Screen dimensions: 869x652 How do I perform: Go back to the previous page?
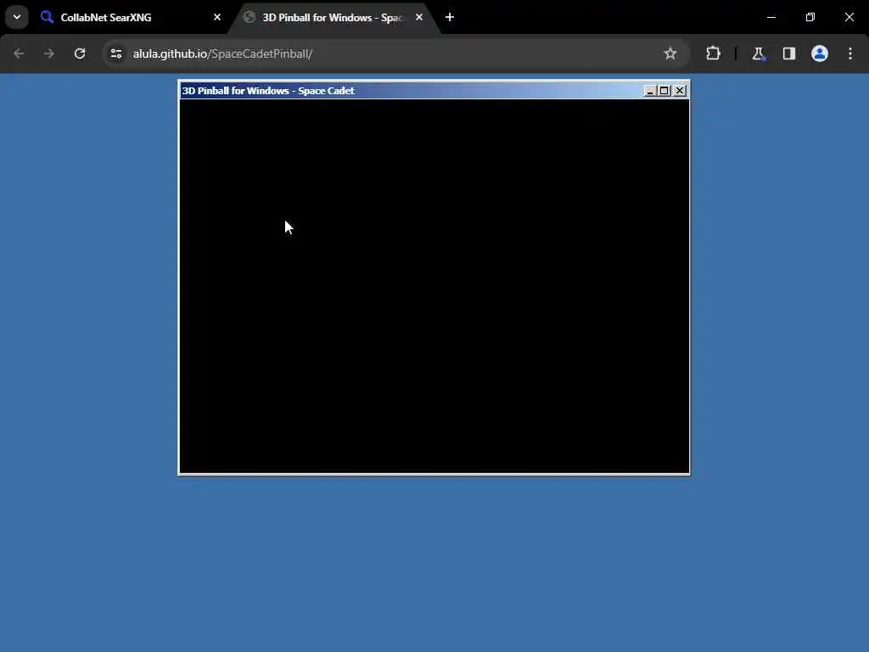pyautogui.click(x=19, y=53)
